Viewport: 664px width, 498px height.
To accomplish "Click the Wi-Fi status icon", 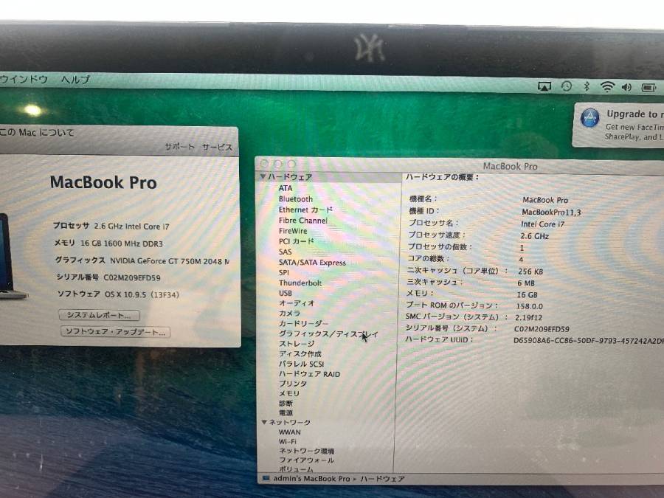I will (x=607, y=87).
